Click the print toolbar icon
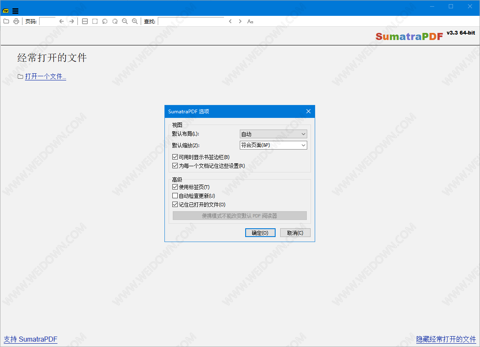480x347 pixels. coord(16,21)
